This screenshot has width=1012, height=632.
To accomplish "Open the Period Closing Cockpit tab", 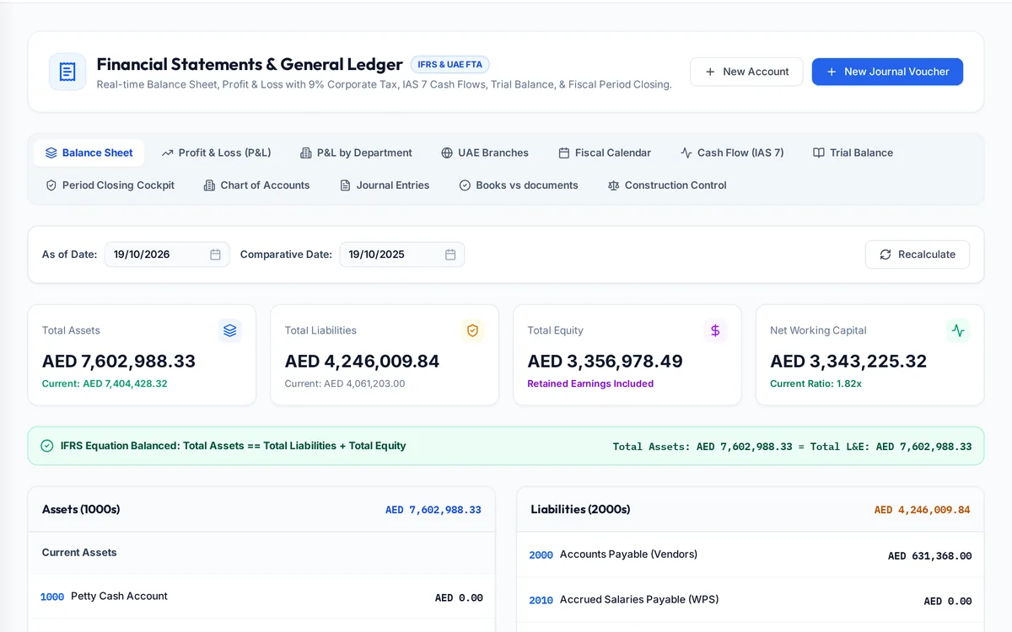I will 110,185.
